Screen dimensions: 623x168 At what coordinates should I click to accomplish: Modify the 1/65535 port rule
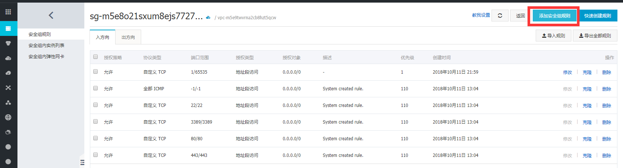(x=568, y=72)
